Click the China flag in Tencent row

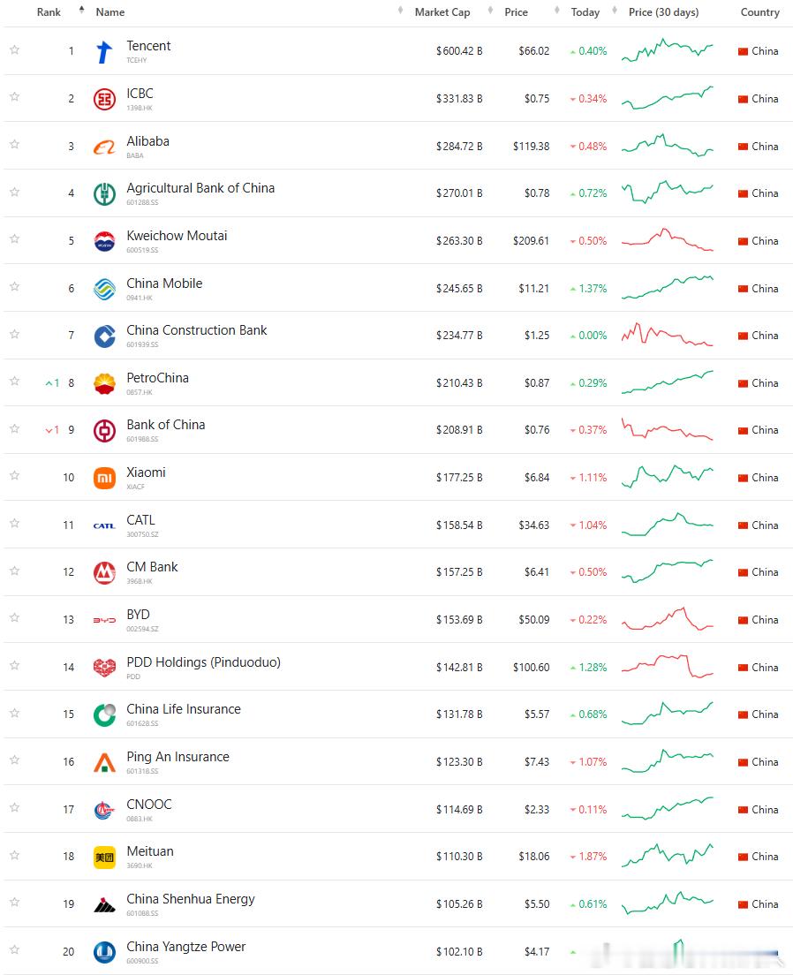tap(743, 51)
